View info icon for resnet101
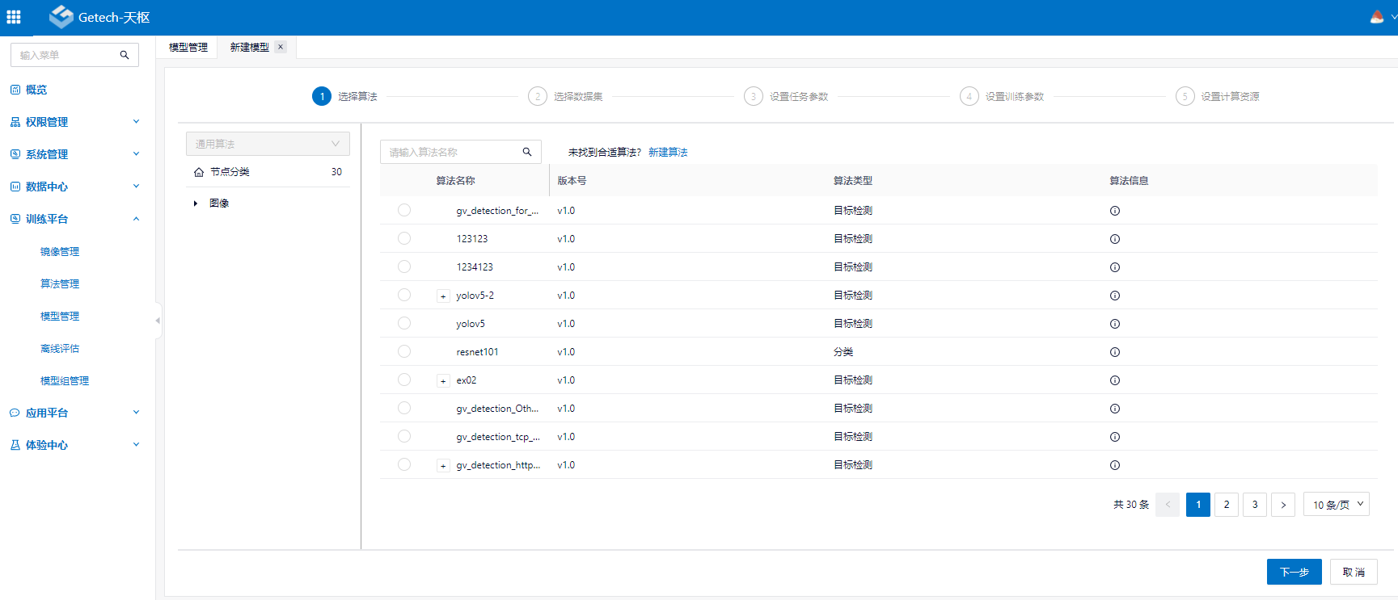This screenshot has width=1398, height=600. tap(1115, 352)
